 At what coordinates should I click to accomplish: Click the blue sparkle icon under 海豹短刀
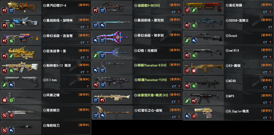pos(11,130)
